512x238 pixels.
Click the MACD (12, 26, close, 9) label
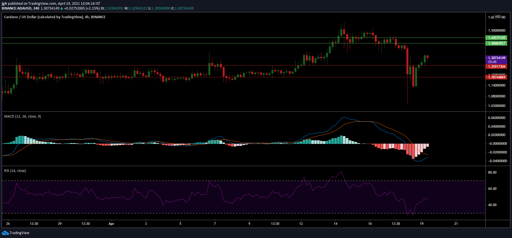(22, 116)
